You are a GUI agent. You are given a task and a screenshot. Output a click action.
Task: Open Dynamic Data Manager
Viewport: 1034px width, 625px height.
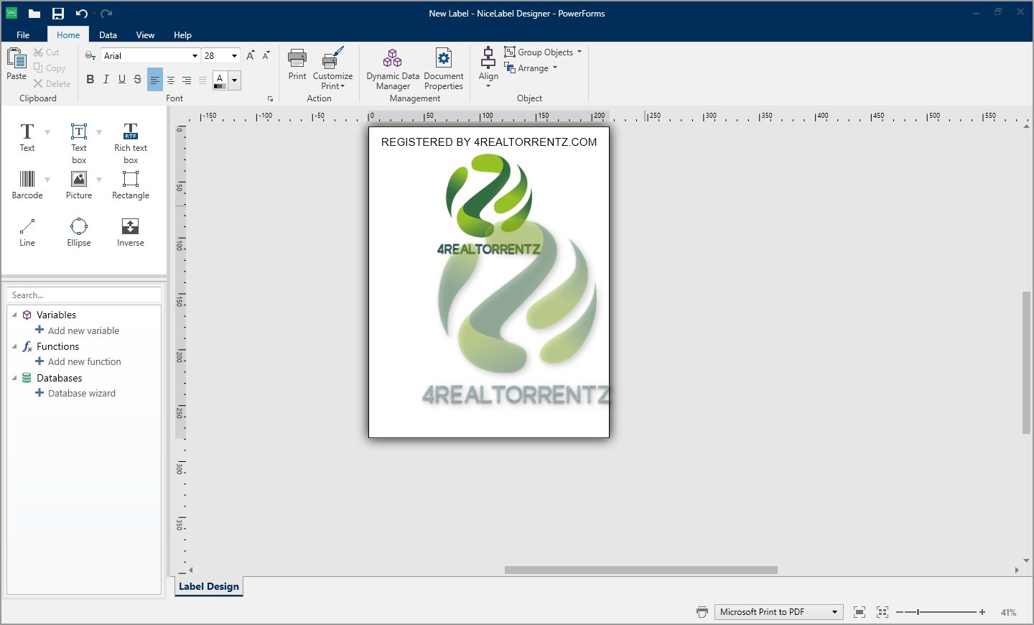point(392,69)
